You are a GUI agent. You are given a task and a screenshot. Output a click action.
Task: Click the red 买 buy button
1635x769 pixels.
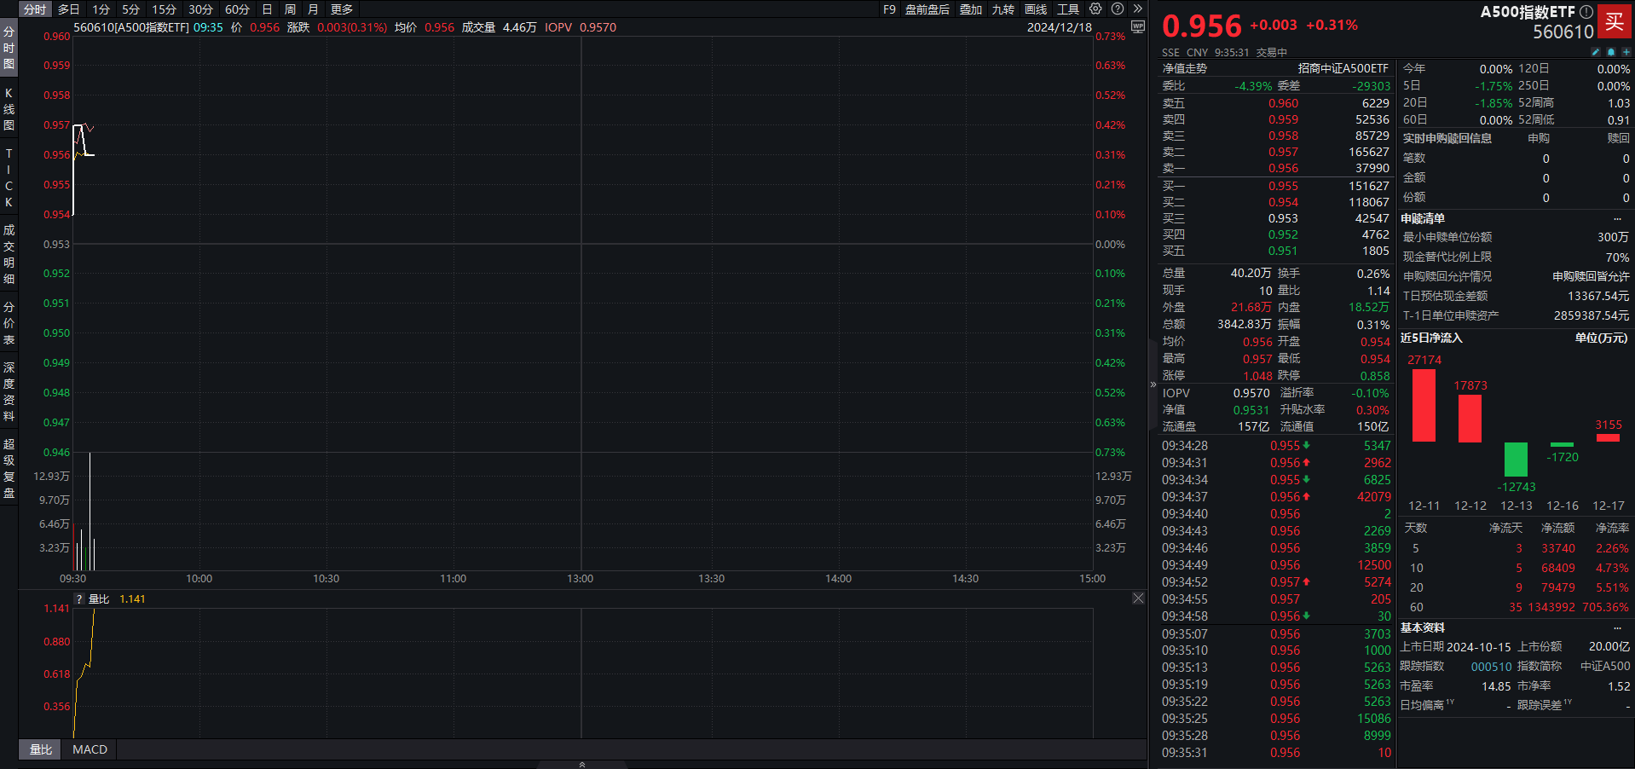[1614, 22]
